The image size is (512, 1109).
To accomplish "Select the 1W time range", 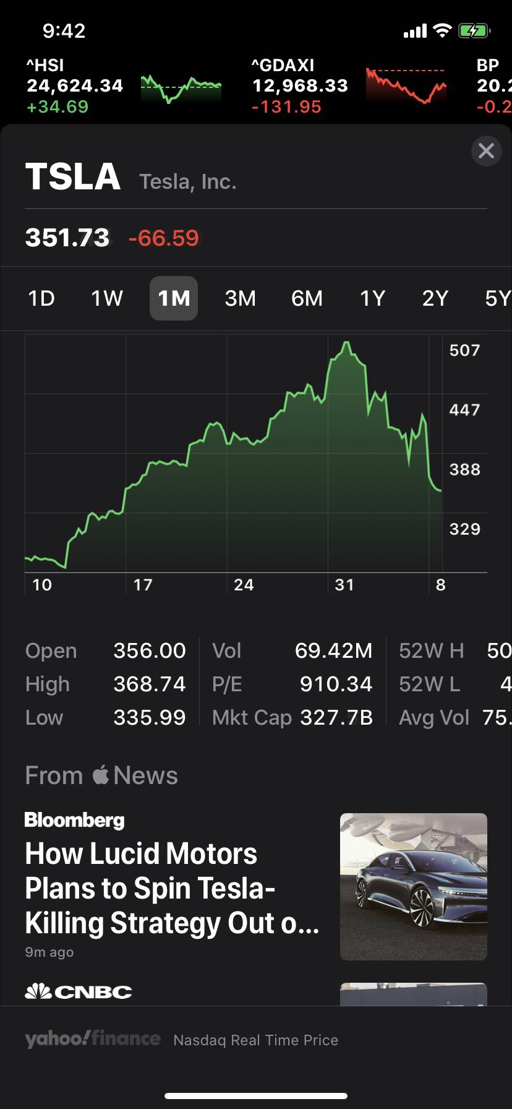I will click(107, 298).
